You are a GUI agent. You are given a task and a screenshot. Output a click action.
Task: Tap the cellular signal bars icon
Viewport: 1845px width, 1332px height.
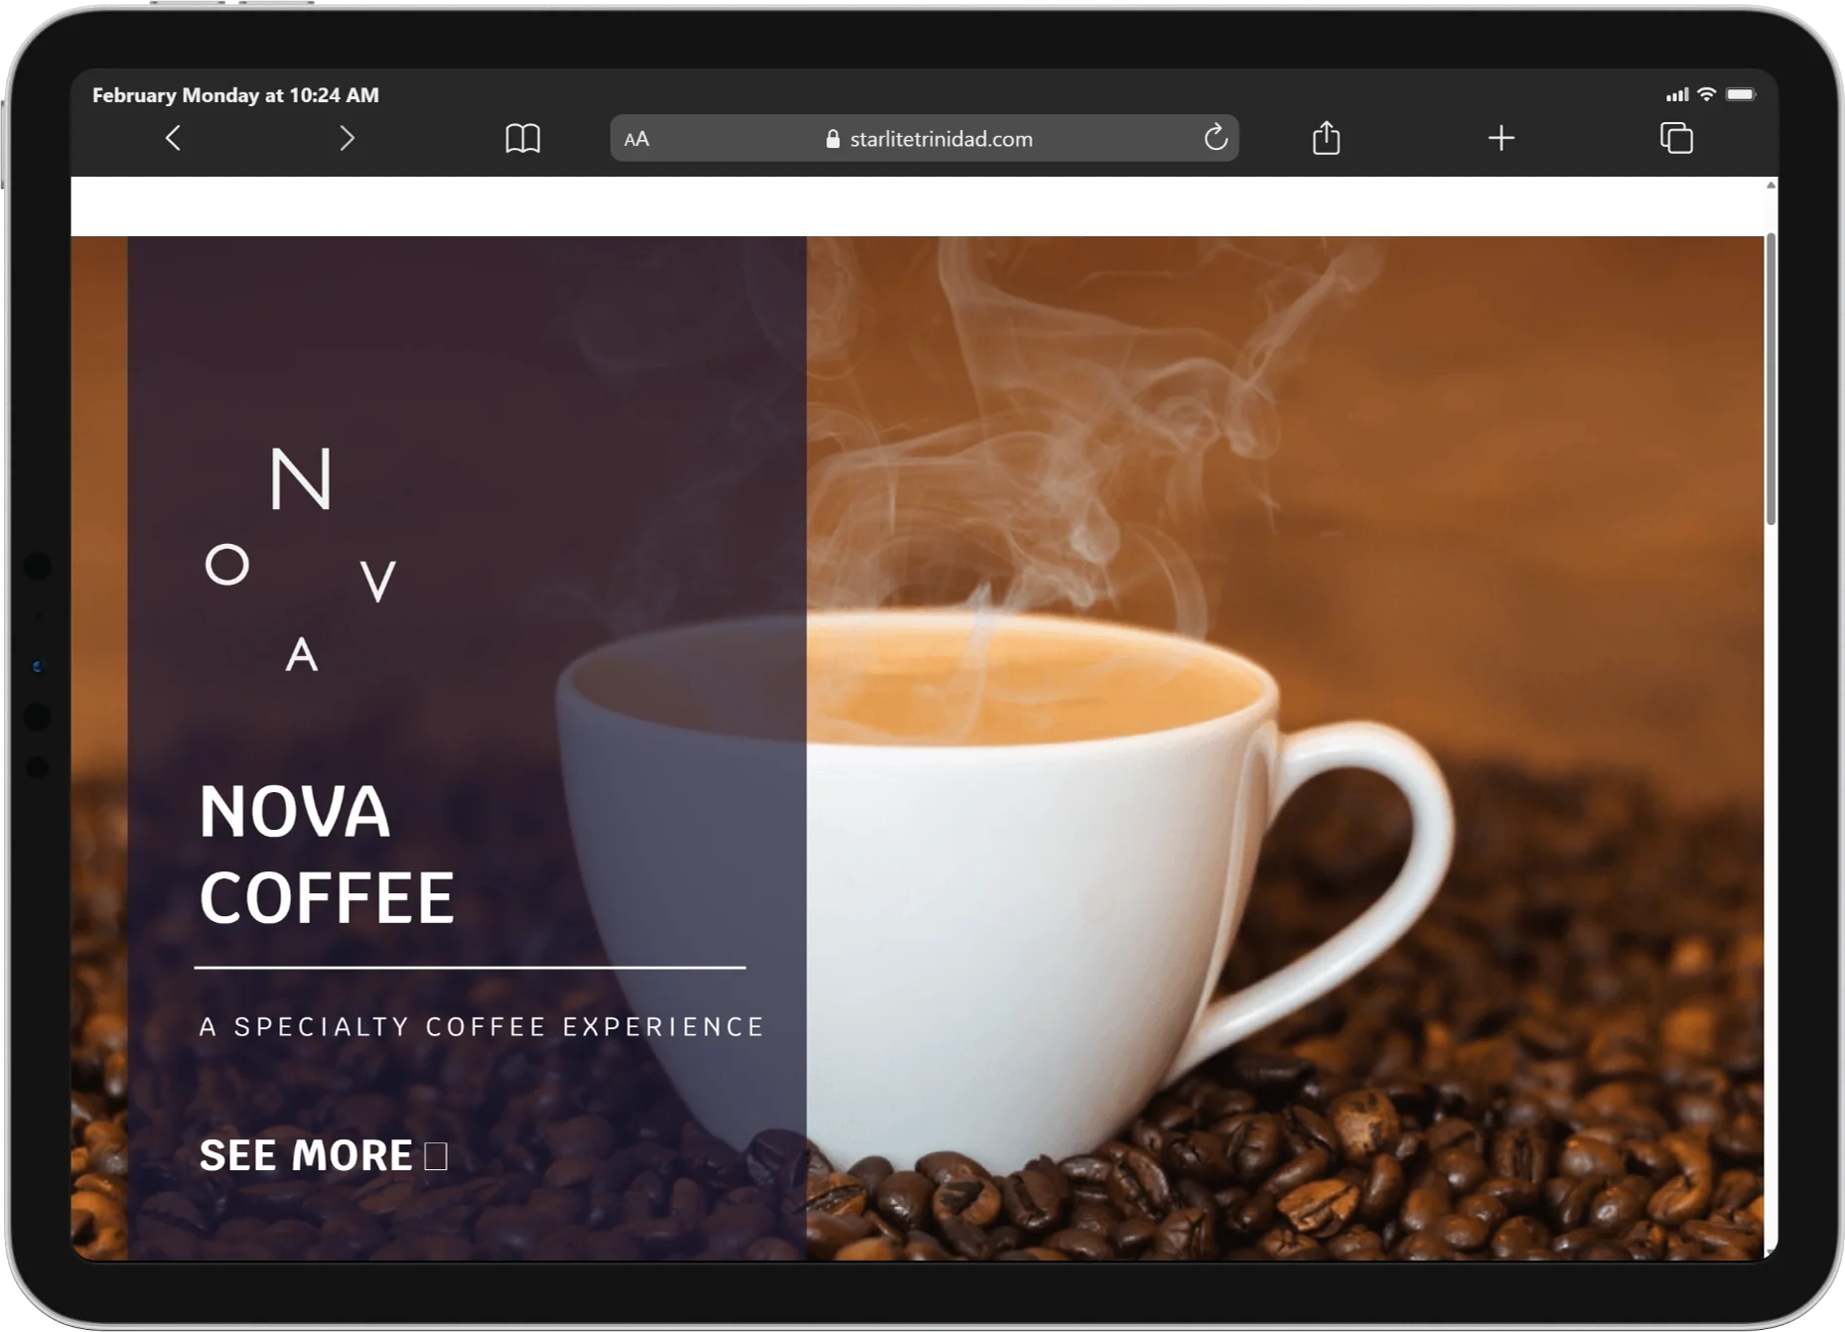(x=1677, y=95)
